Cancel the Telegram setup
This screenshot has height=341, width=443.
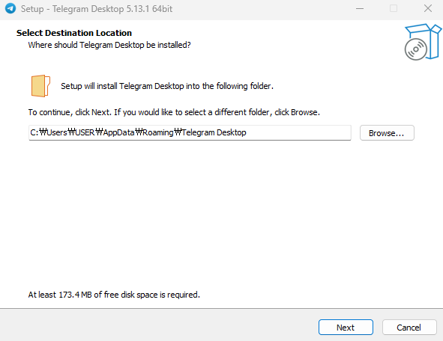[409, 328]
